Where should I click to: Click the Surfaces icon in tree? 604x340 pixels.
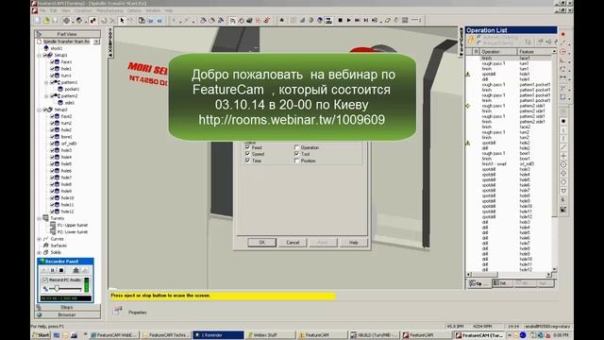tap(46, 246)
